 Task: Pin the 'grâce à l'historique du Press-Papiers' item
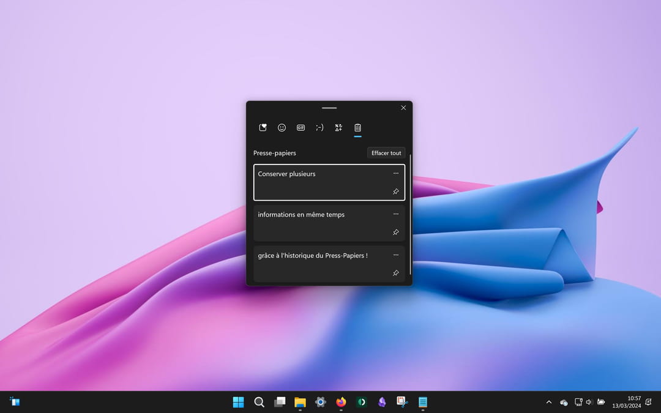(396, 273)
